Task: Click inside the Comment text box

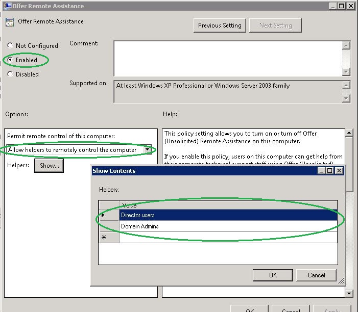Action: tap(227, 58)
